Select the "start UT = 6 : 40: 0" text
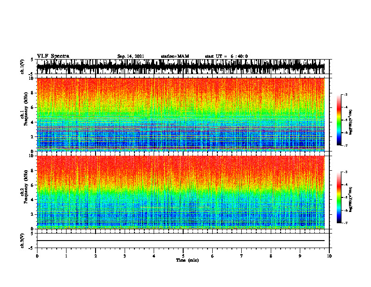The width and height of the screenshot is (371, 287). pos(226,56)
